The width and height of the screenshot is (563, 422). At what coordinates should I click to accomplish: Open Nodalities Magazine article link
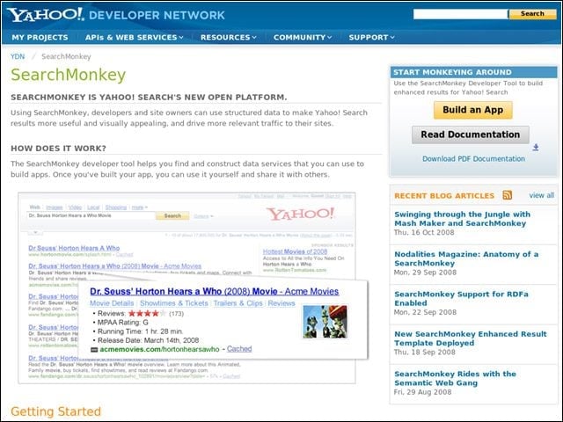click(466, 258)
